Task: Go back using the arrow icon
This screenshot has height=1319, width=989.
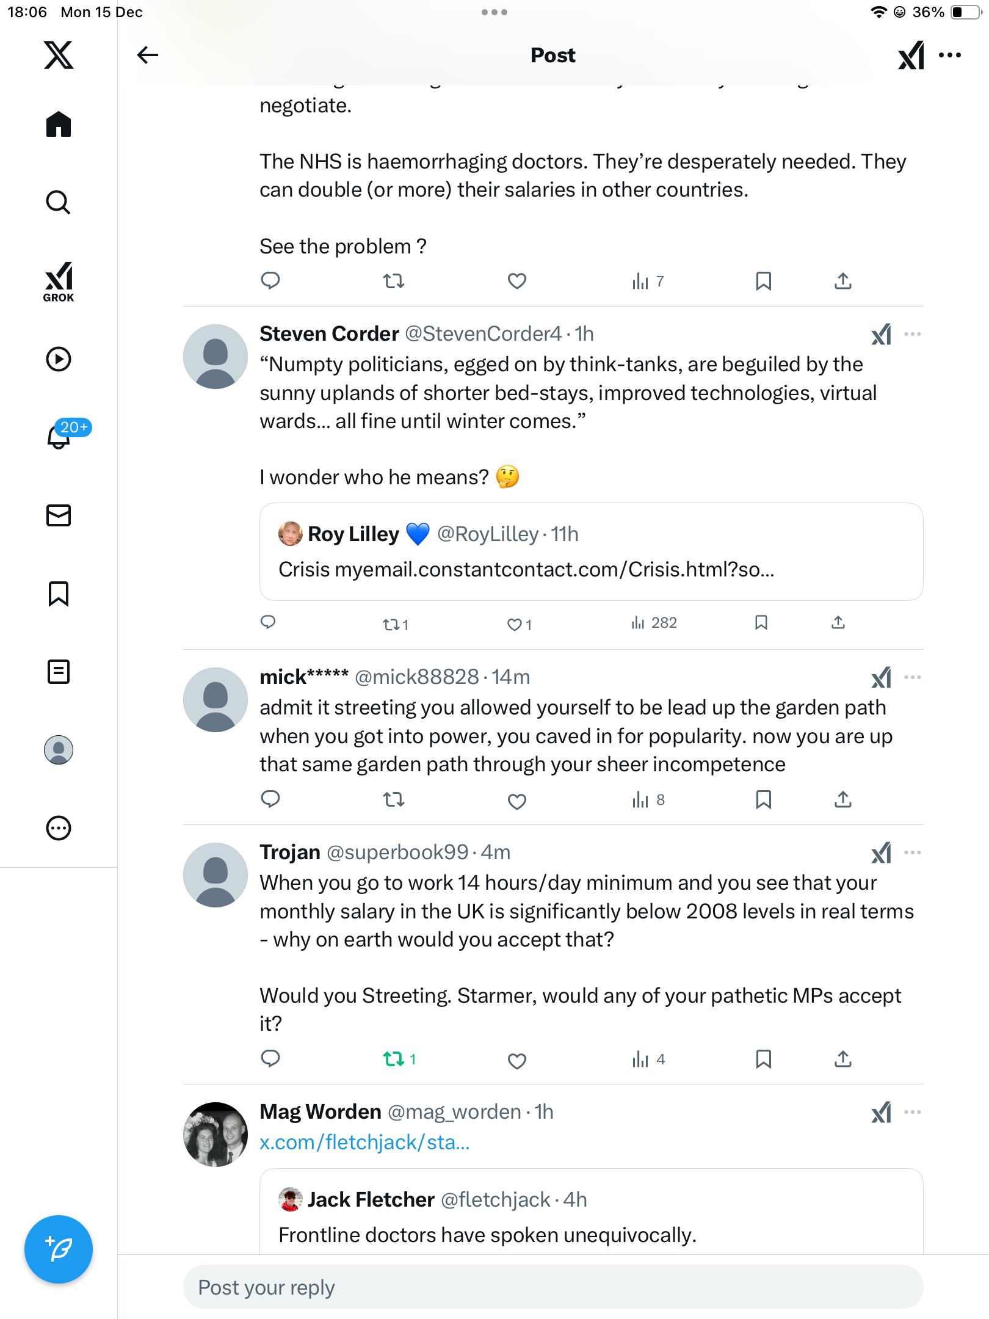Action: pos(147,55)
